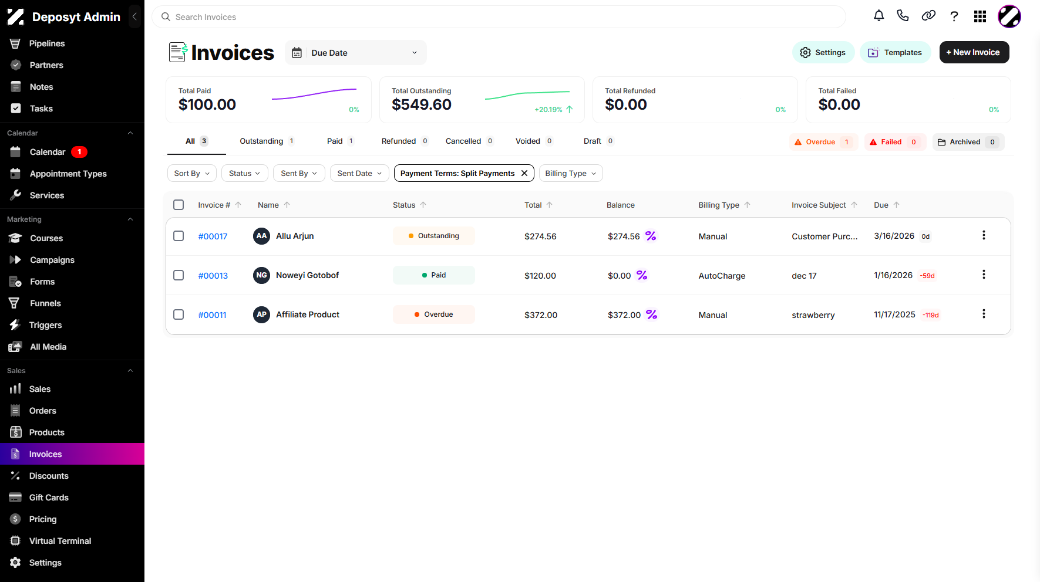
Task: Show Archived invoices filter
Action: coord(968,142)
